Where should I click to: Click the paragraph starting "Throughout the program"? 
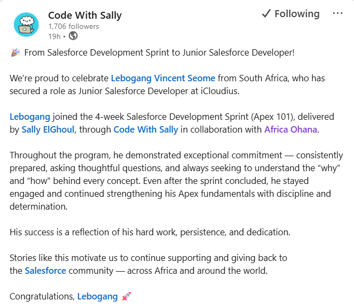tap(177, 181)
